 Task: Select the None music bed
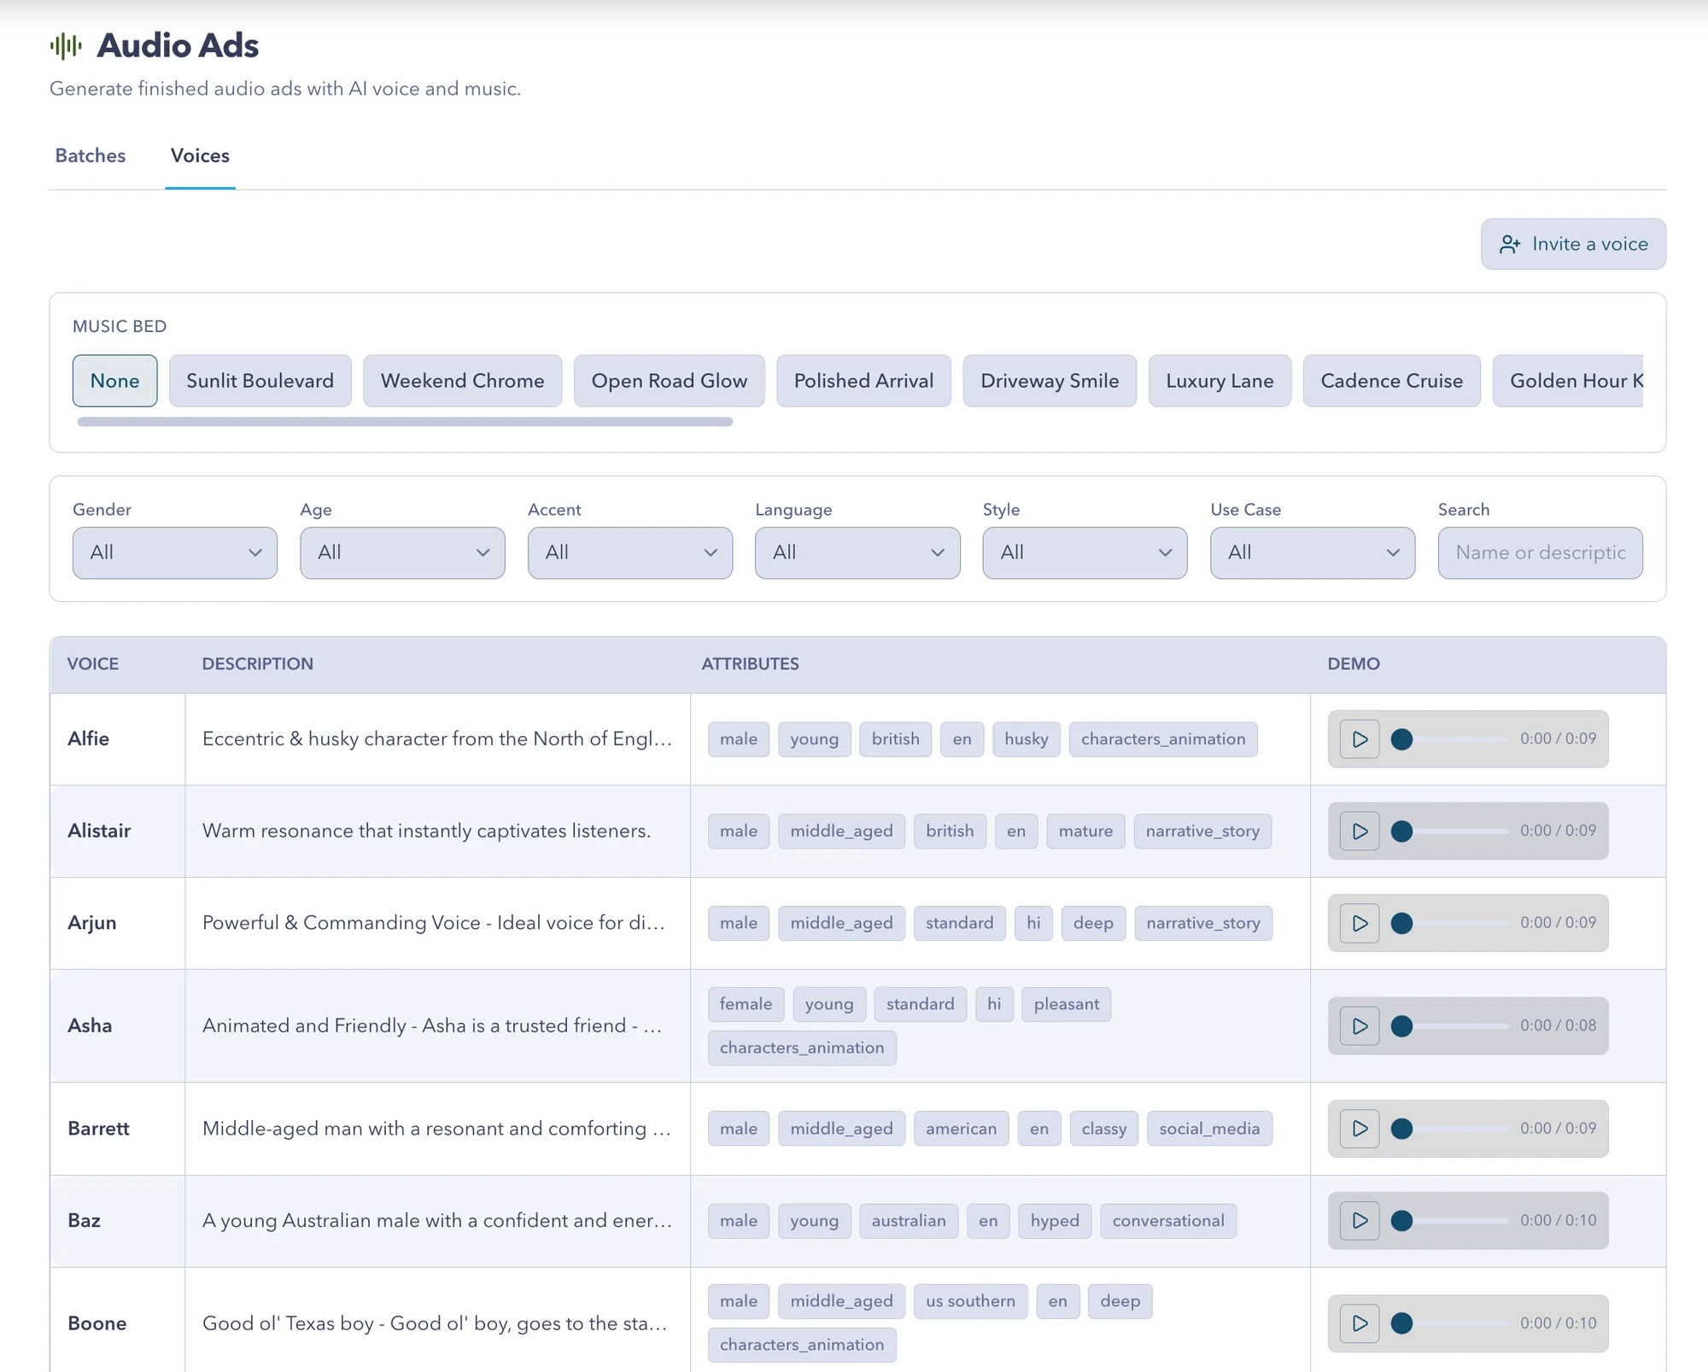[115, 381]
